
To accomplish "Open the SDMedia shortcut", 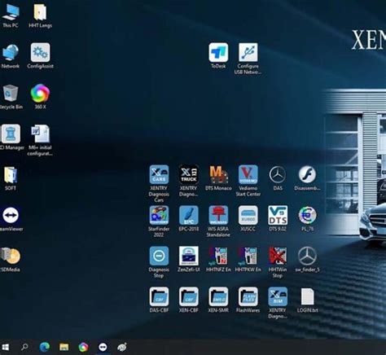I will [11, 260].
